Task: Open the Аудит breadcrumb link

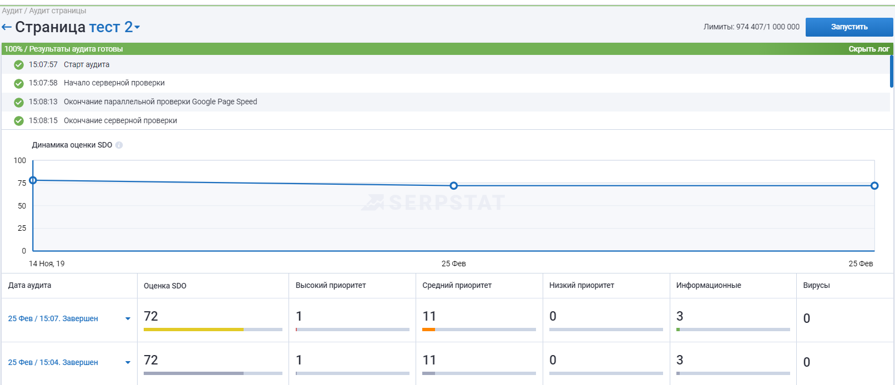Action: click(x=12, y=11)
